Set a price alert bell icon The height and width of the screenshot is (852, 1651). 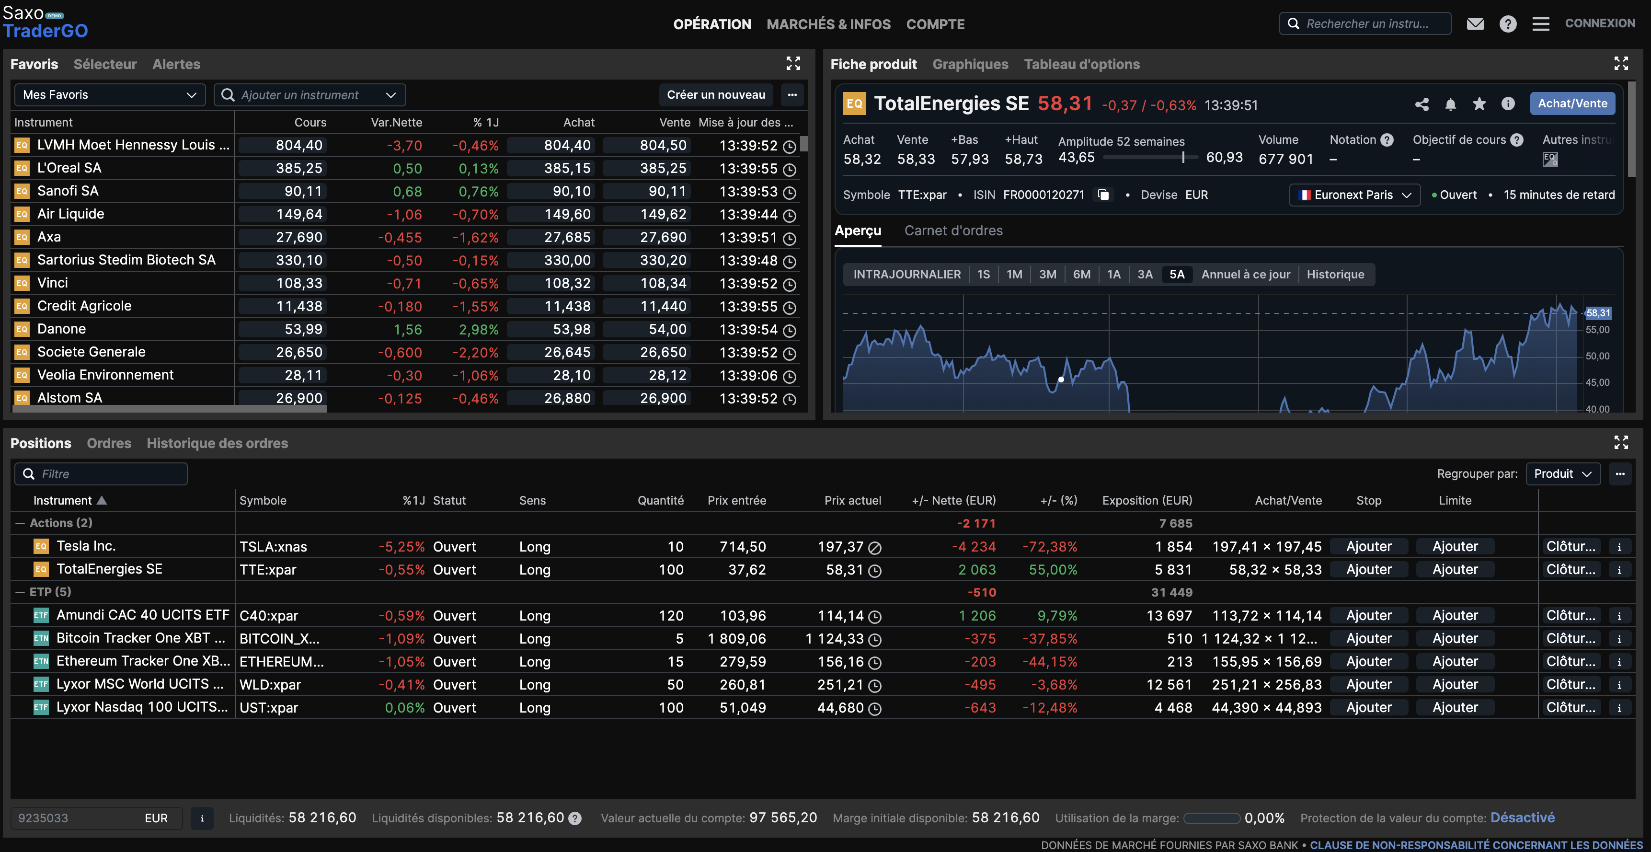1450,104
